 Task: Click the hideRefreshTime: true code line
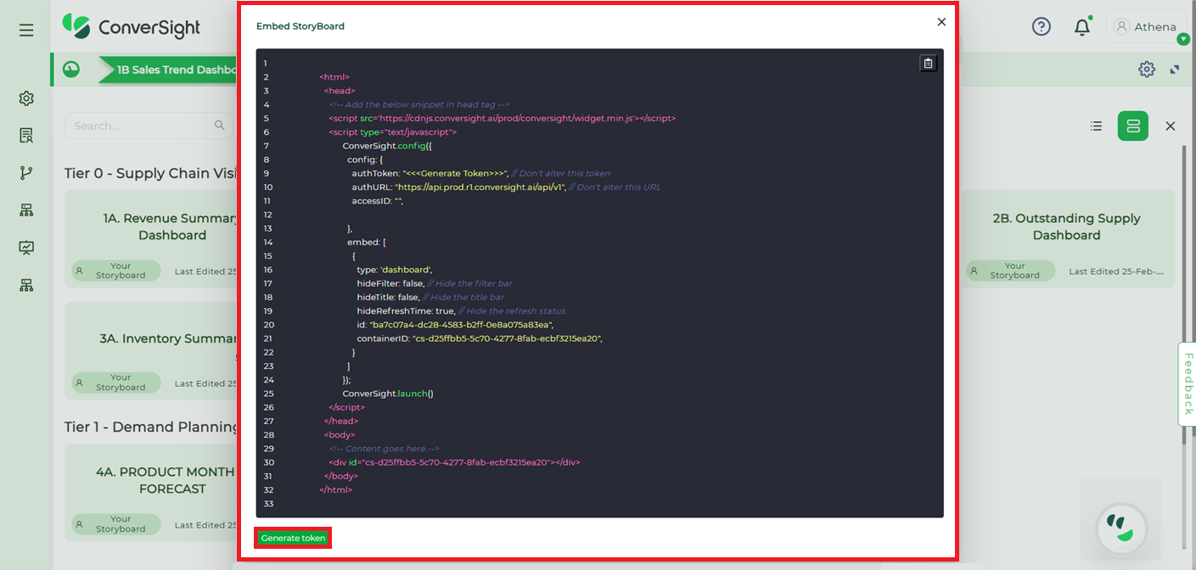pos(461,310)
